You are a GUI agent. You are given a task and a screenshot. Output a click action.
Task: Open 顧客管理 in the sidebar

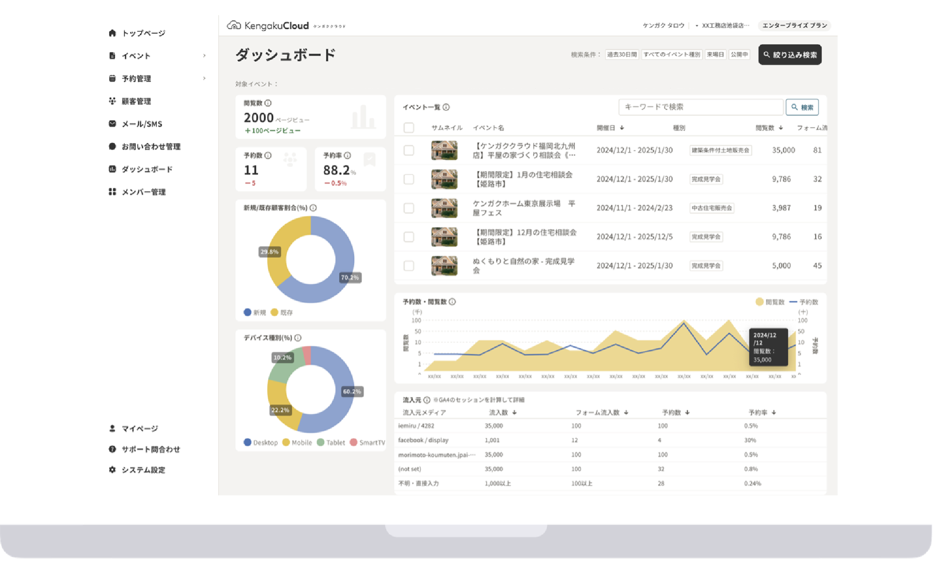coord(136,101)
